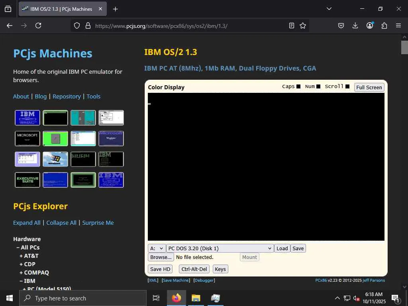This screenshot has height=306, width=408.
Task: Click the Save Machine link
Action: click(x=176, y=280)
